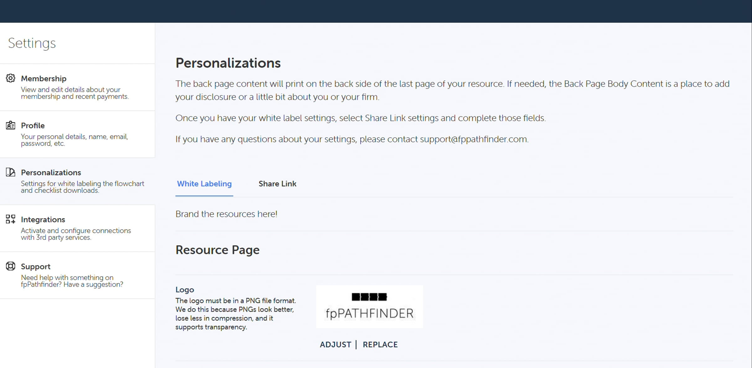752x368 pixels.
Task: Open the Support settings section
Action: 77,275
